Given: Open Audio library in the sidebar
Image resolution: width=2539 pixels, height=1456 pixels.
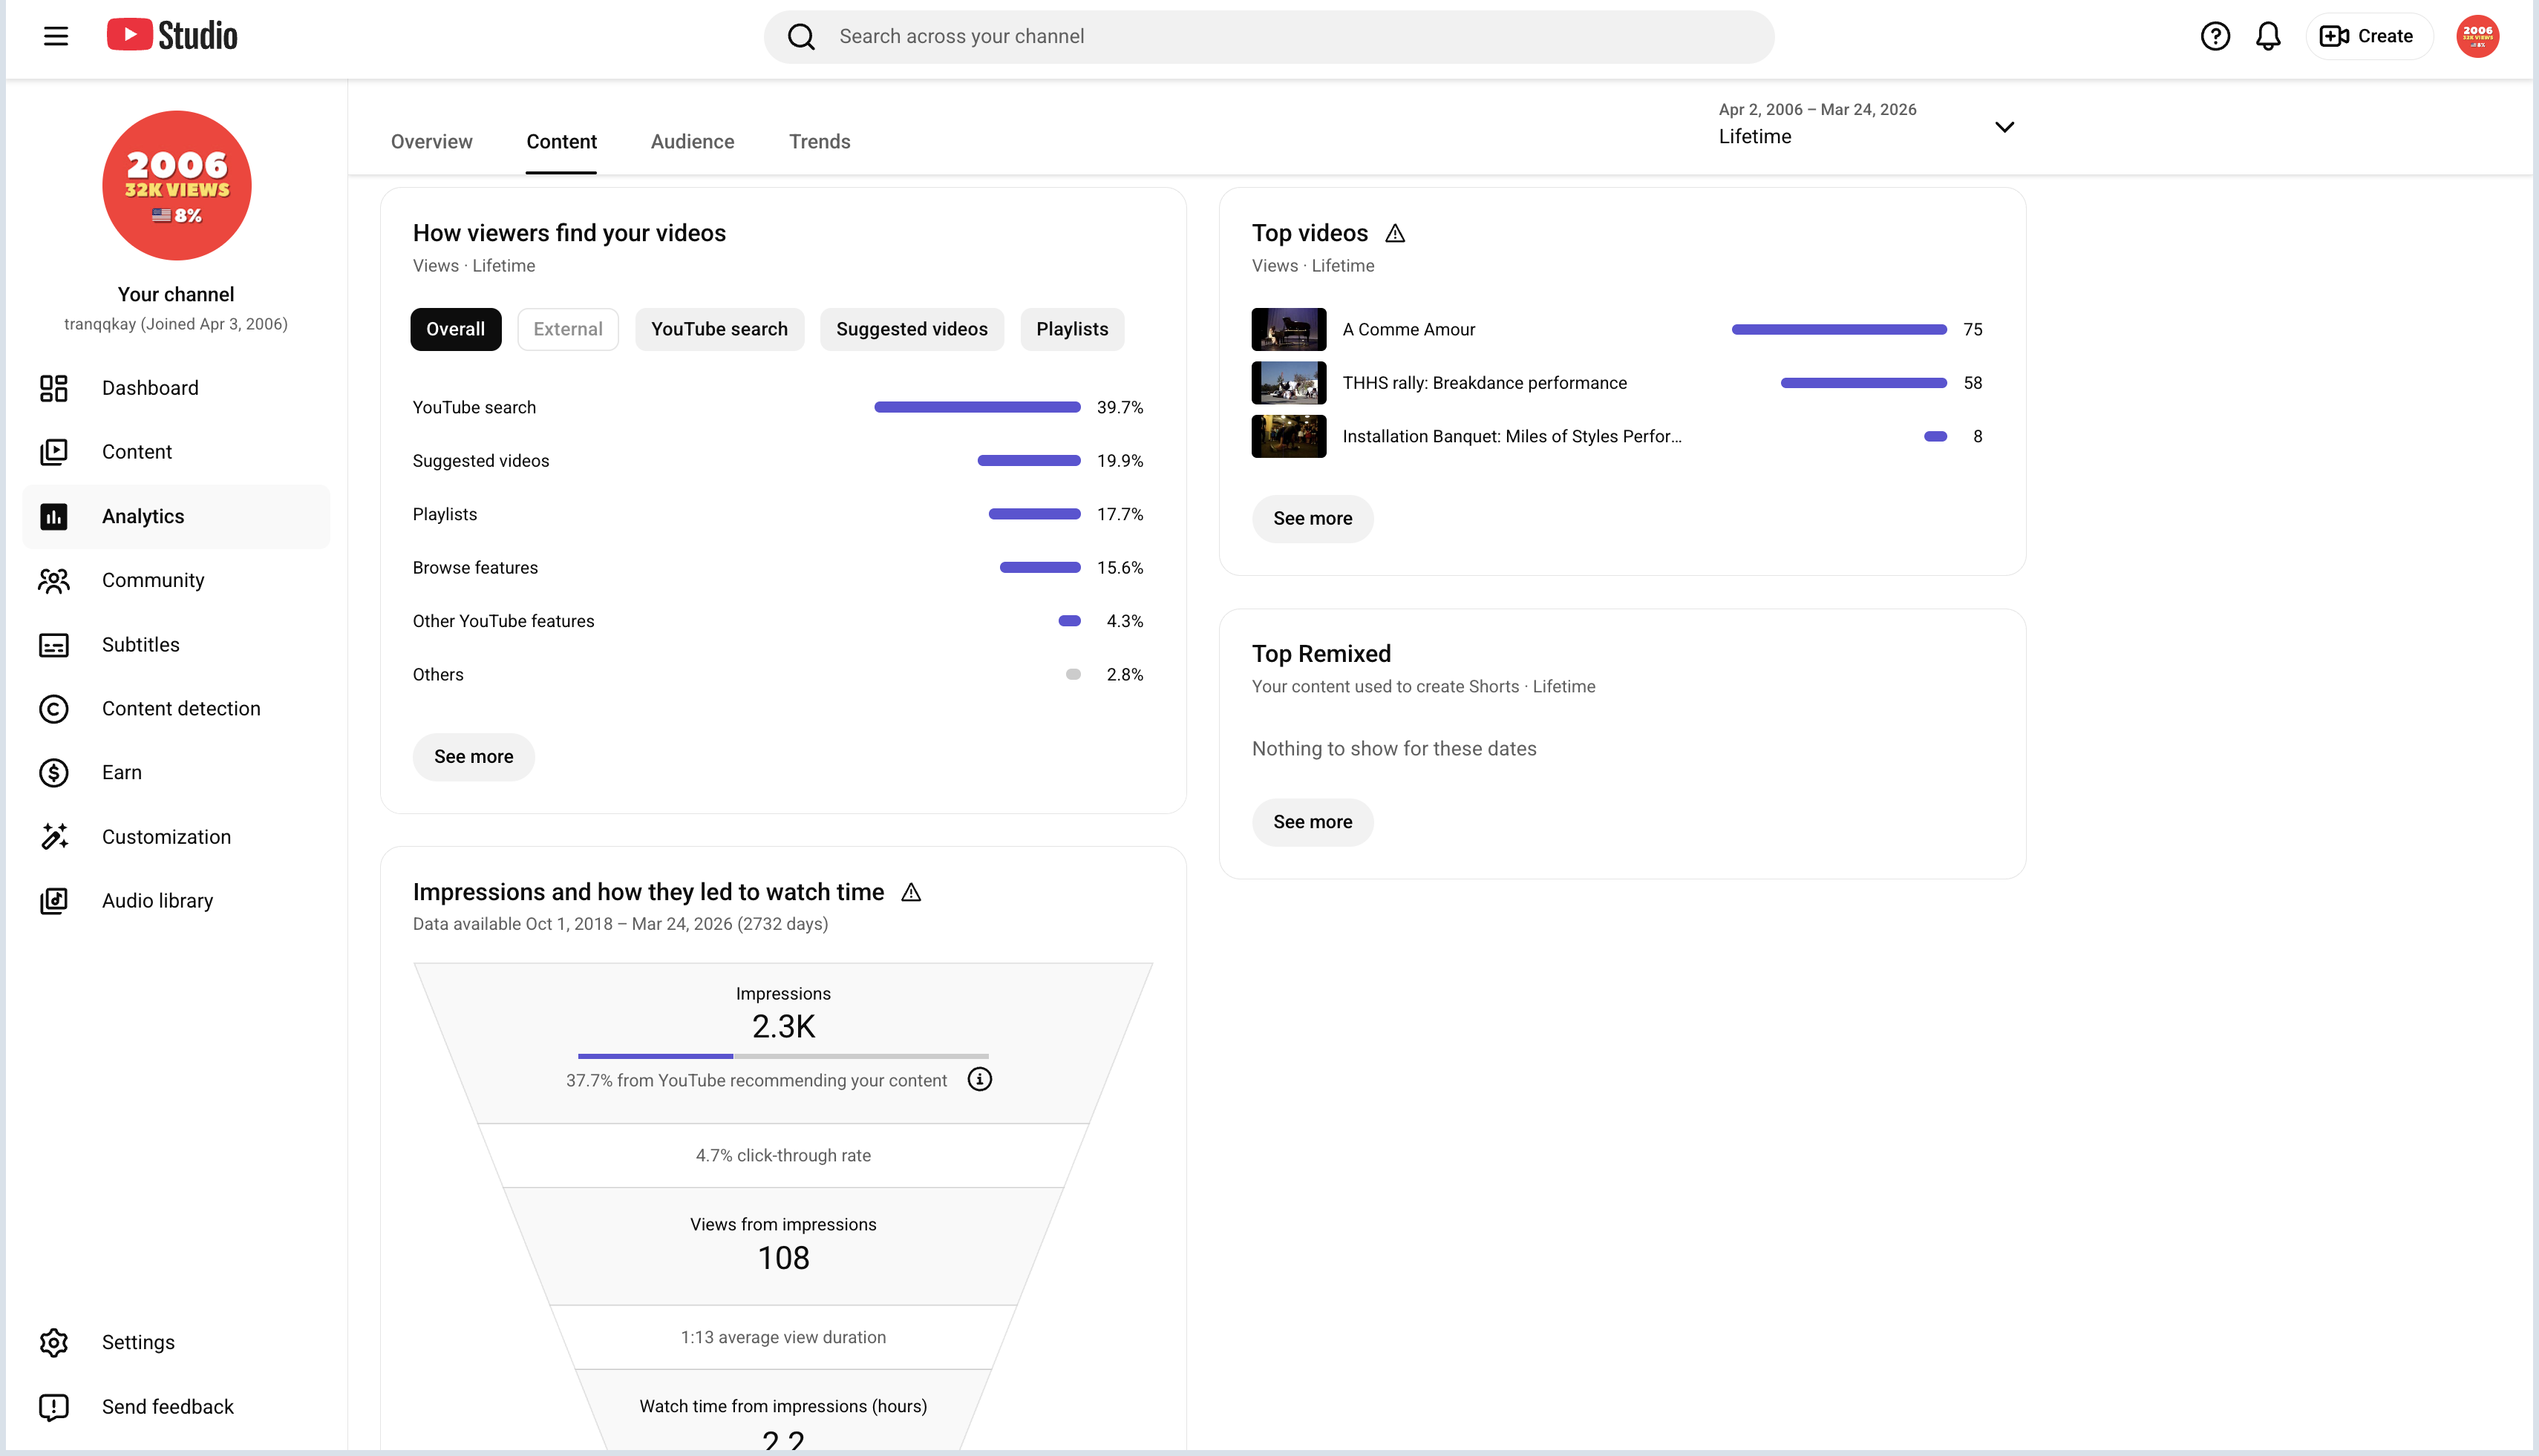Looking at the screenshot, I should coord(176,901).
